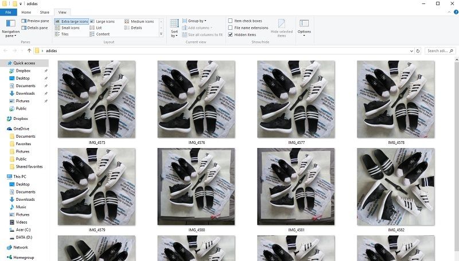The width and height of the screenshot is (459, 261).
Task: Click the Search adidas field
Action: pyautogui.click(x=439, y=50)
